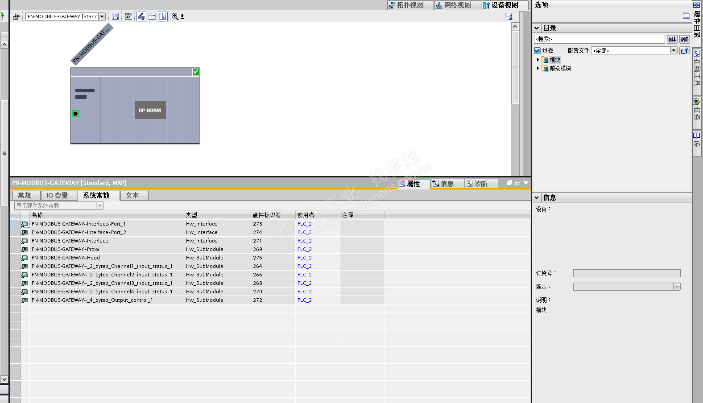Select the PN-MODBUS-GAT device label
703x403 pixels.
click(x=91, y=45)
